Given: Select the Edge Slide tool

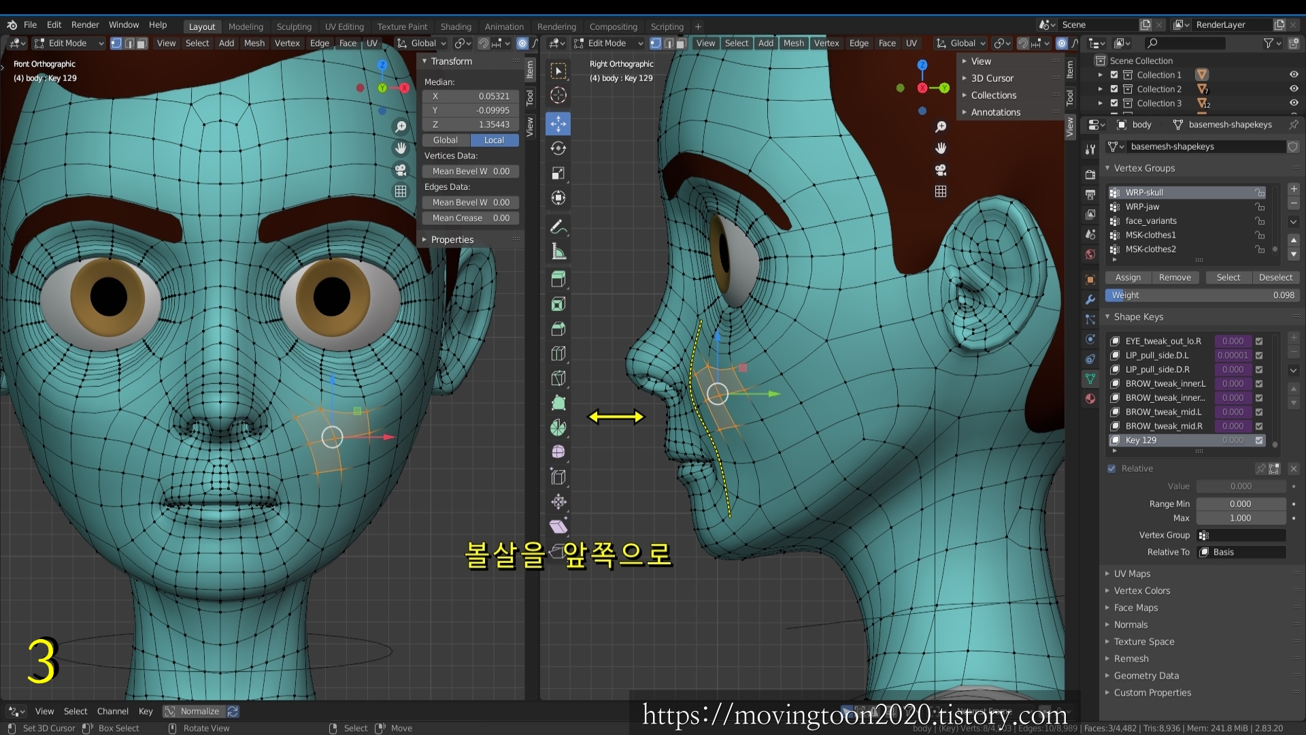Looking at the screenshot, I should [558, 477].
